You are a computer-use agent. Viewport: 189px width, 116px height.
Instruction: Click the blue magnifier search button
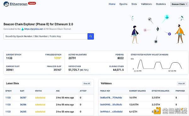(x=91, y=36)
